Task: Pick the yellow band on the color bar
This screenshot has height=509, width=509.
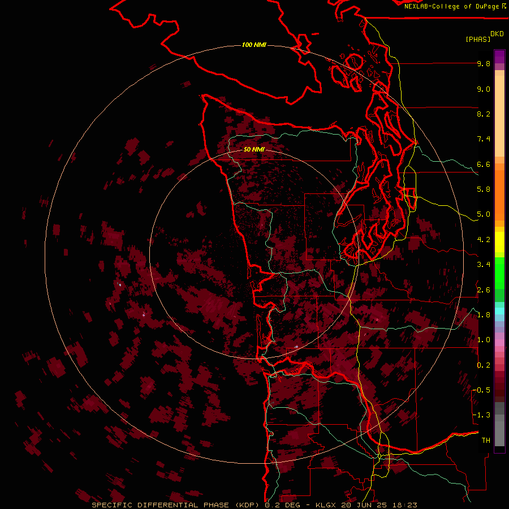Action: click(499, 242)
